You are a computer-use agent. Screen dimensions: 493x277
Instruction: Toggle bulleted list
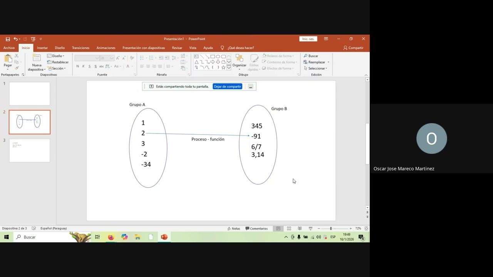(143, 58)
